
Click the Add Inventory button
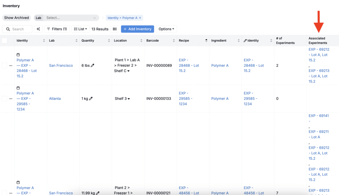point(137,29)
